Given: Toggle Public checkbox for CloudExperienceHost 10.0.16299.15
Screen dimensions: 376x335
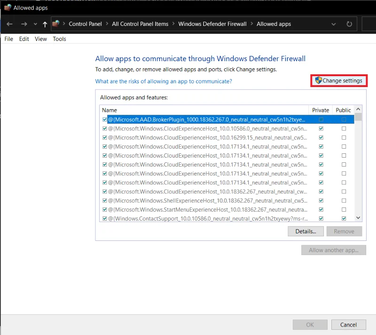Looking at the screenshot, I should pyautogui.click(x=344, y=137).
